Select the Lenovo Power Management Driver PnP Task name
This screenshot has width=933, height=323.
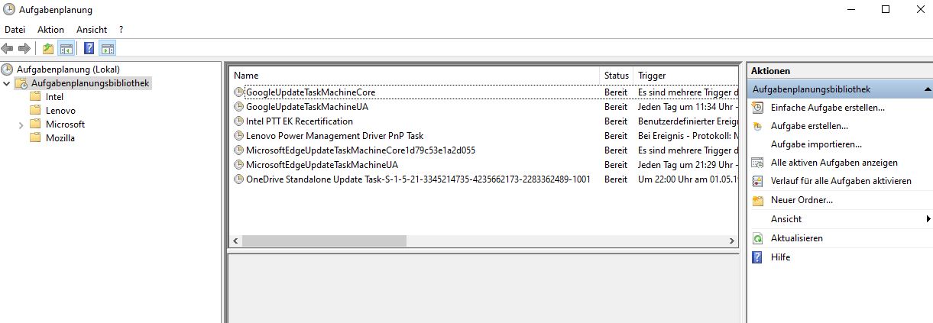click(x=335, y=136)
